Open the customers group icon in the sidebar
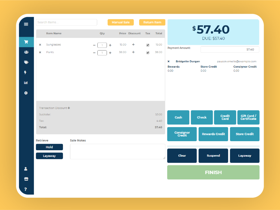280x210 pixels. [x=26, y=52]
